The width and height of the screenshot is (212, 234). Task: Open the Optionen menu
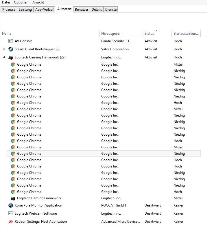tap(21, 2)
